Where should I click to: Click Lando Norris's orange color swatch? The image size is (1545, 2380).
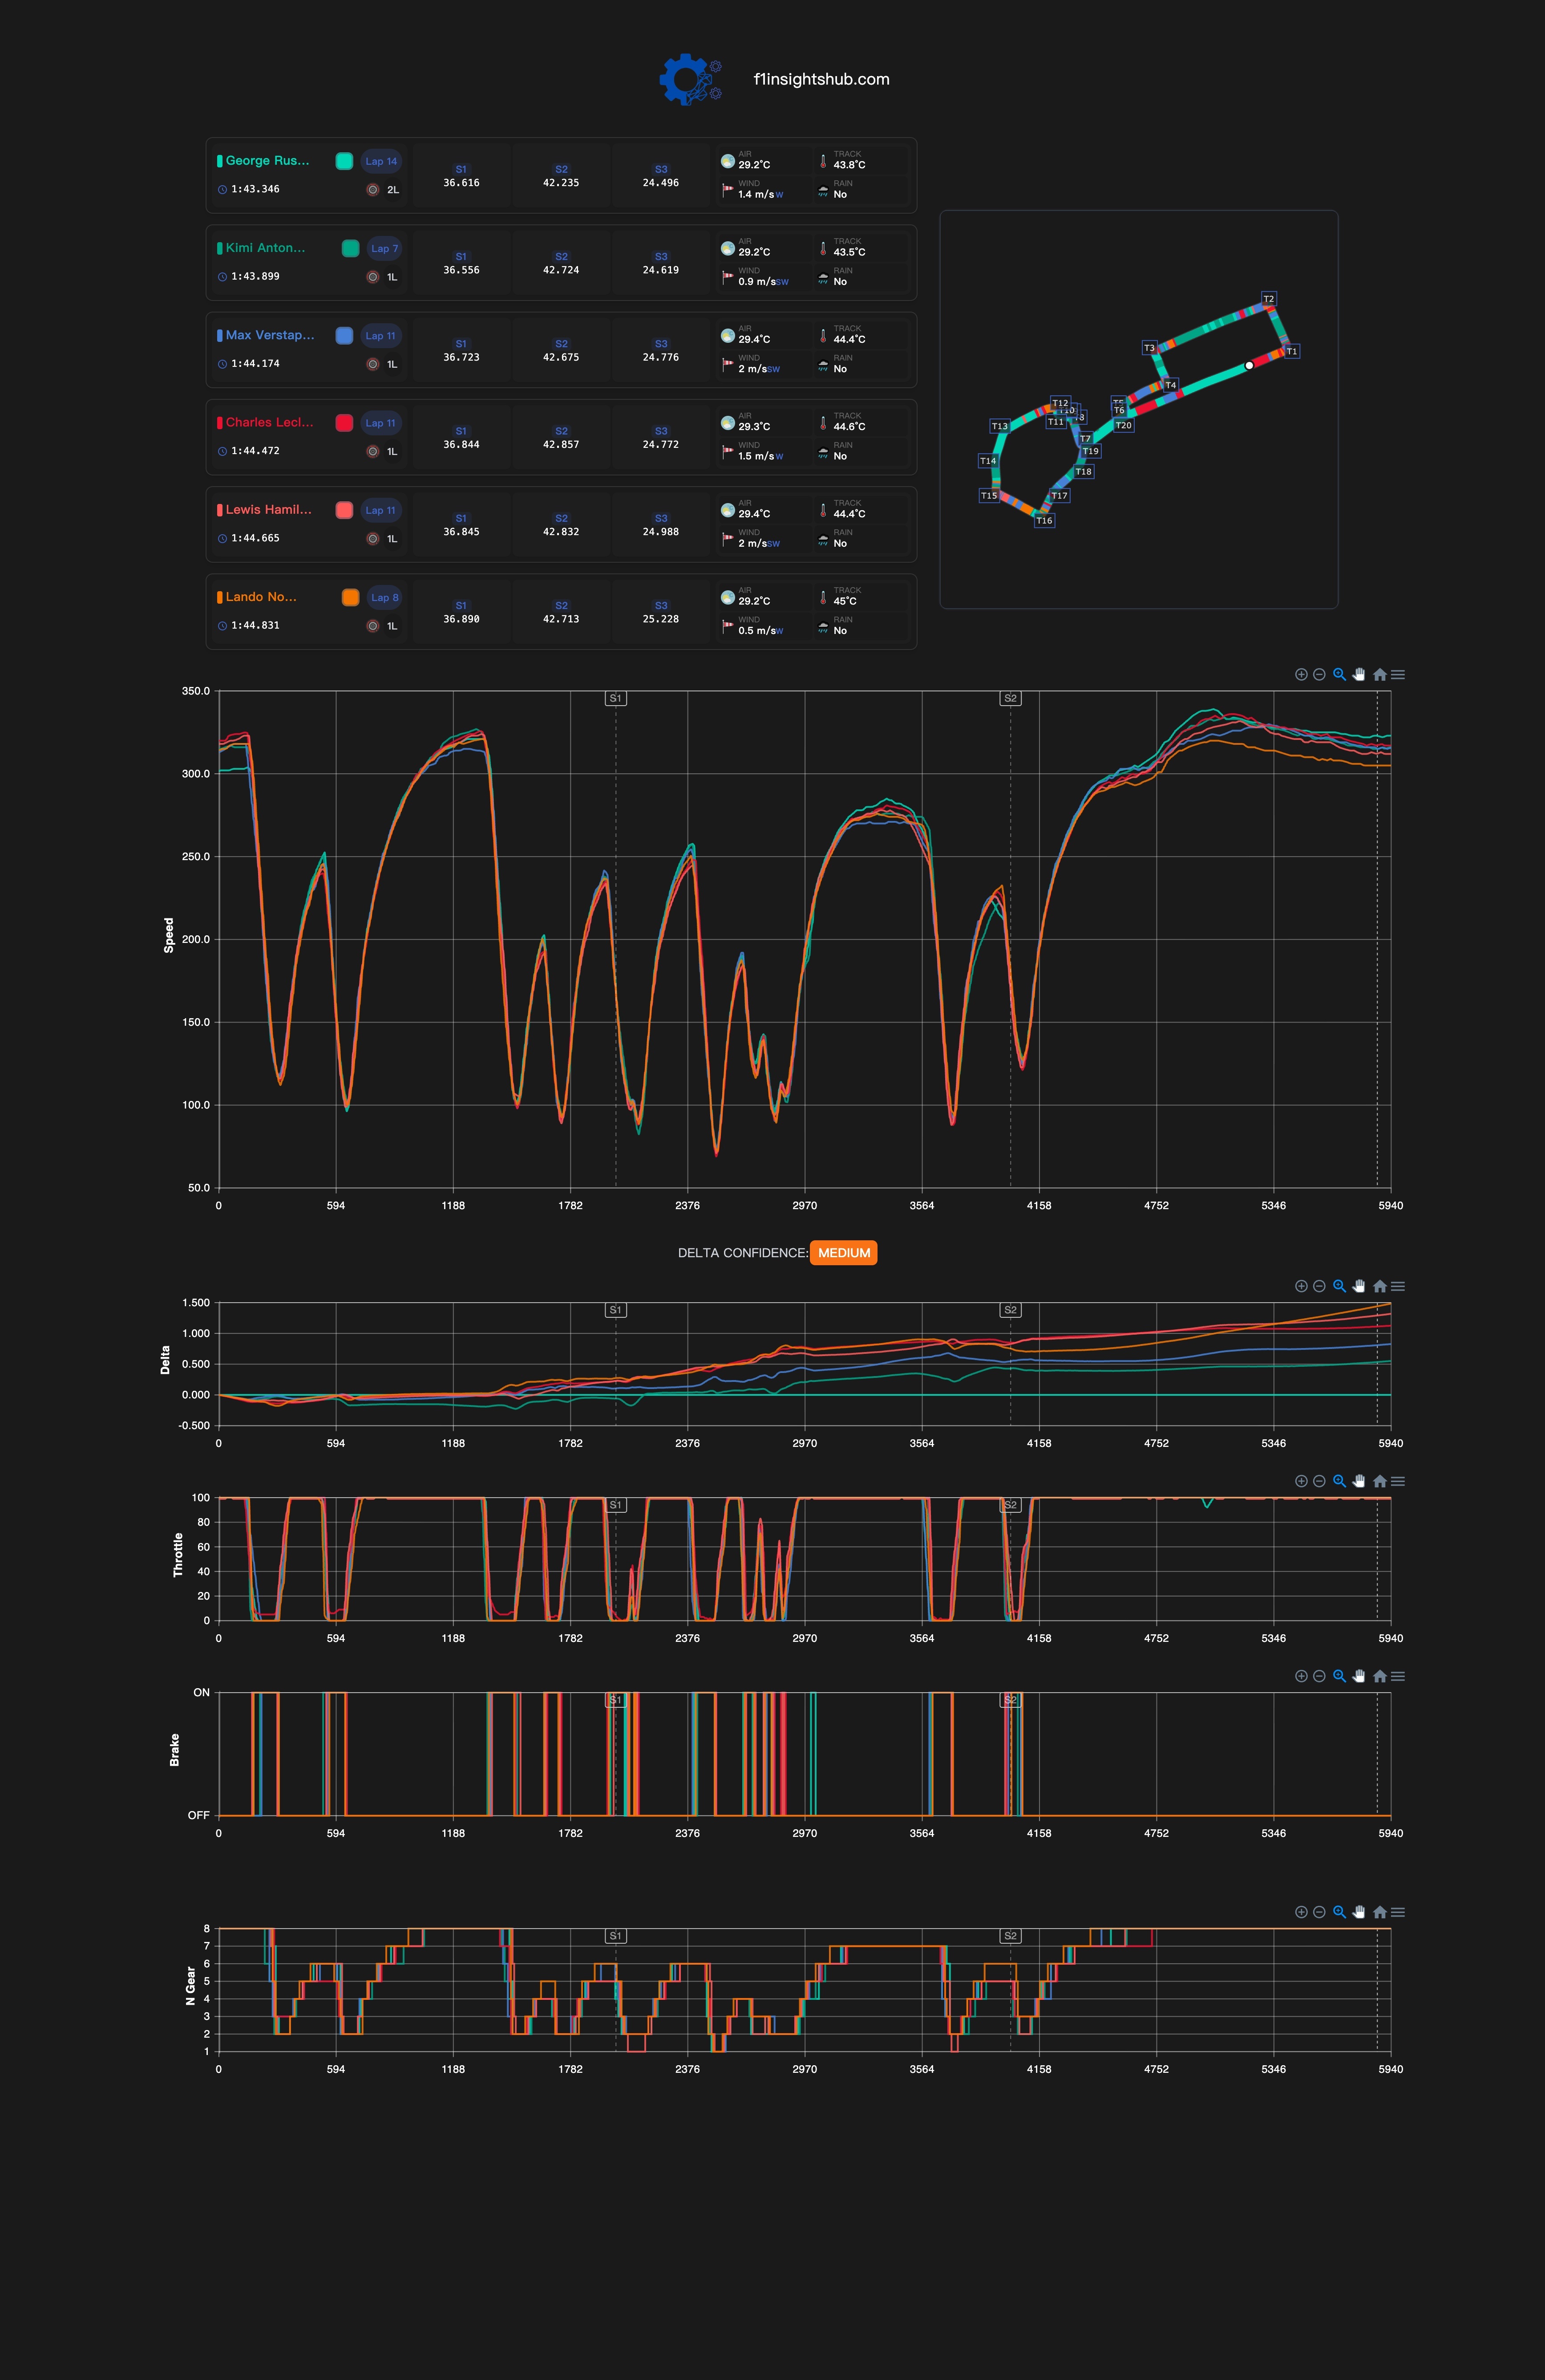[x=350, y=597]
